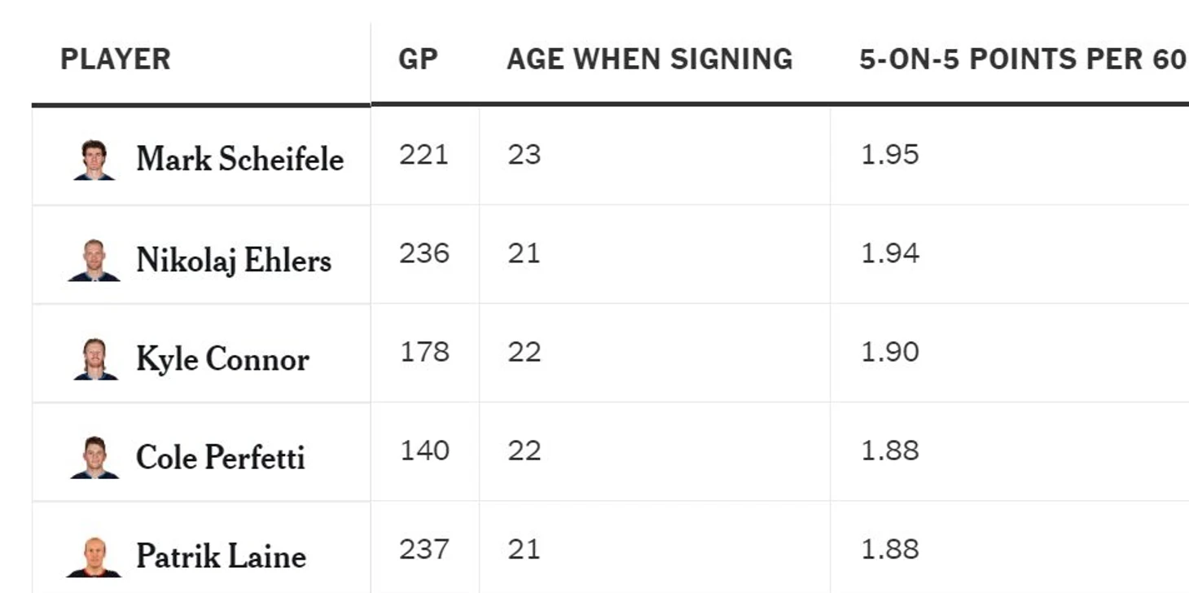Click Laine's games played value 237
This screenshot has width=1189, height=593.
pyautogui.click(x=423, y=549)
